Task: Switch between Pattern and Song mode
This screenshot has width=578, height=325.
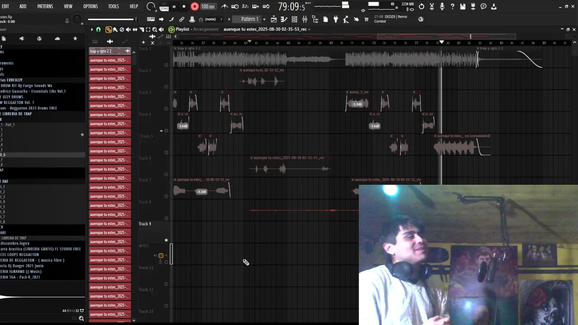Action: 164,6
